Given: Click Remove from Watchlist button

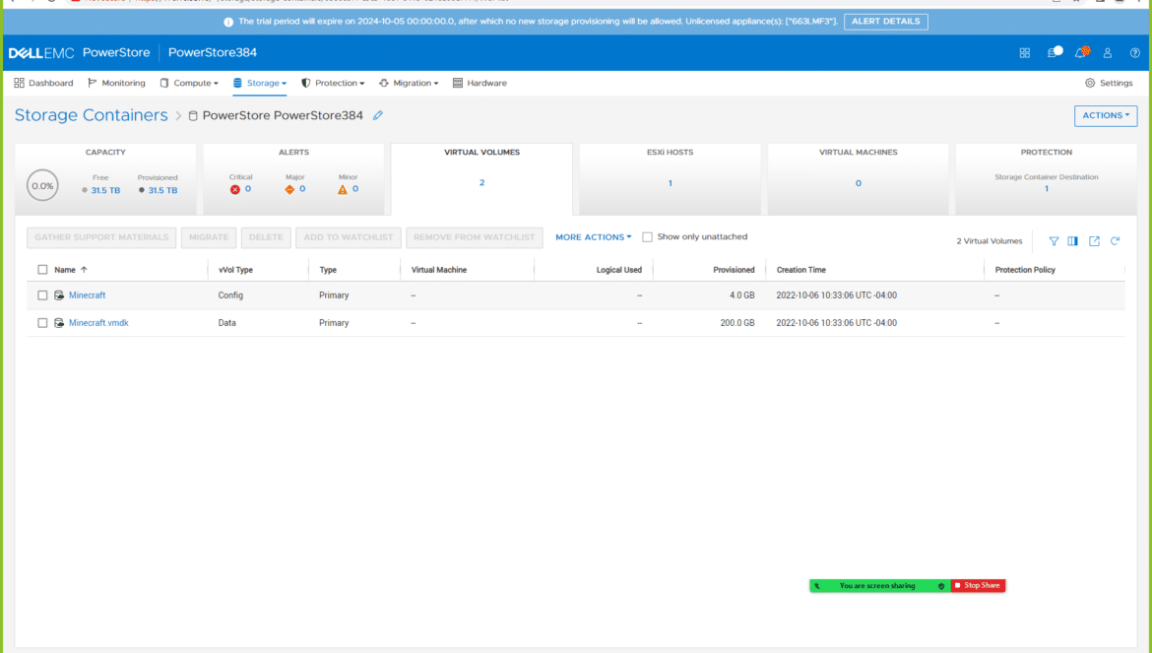Looking at the screenshot, I should point(475,237).
